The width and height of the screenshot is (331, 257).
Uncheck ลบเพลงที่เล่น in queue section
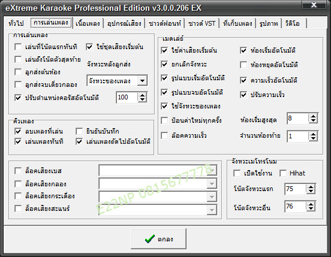pos(18,131)
